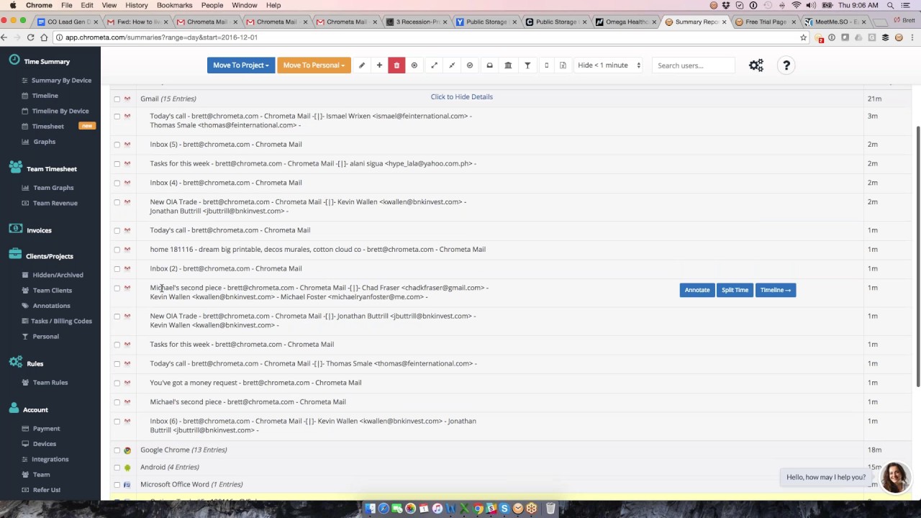Click the Excel export file icon

(x=563, y=65)
